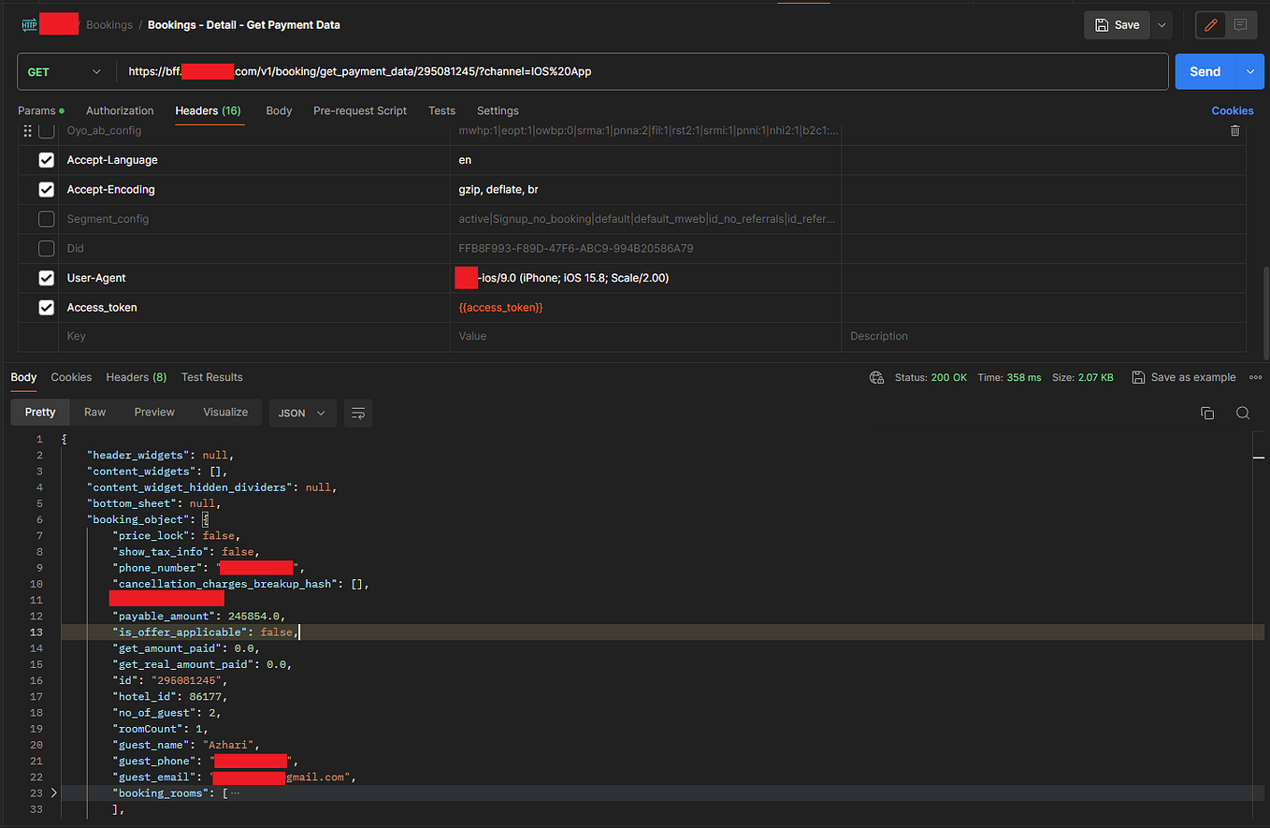
Task: Toggle line wrap in response viewer
Action: point(358,413)
